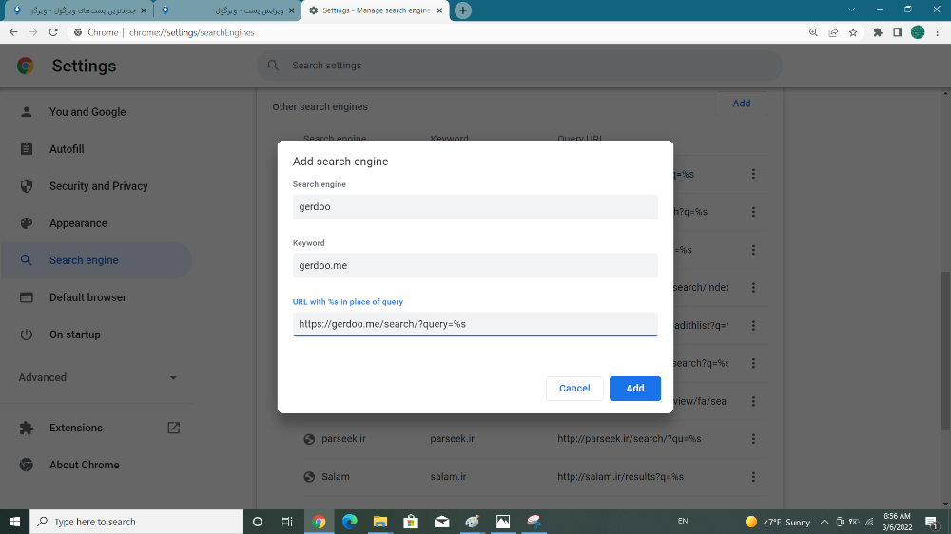Open File Explorer from taskbar
Image resolution: width=951 pixels, height=534 pixels.
380,522
